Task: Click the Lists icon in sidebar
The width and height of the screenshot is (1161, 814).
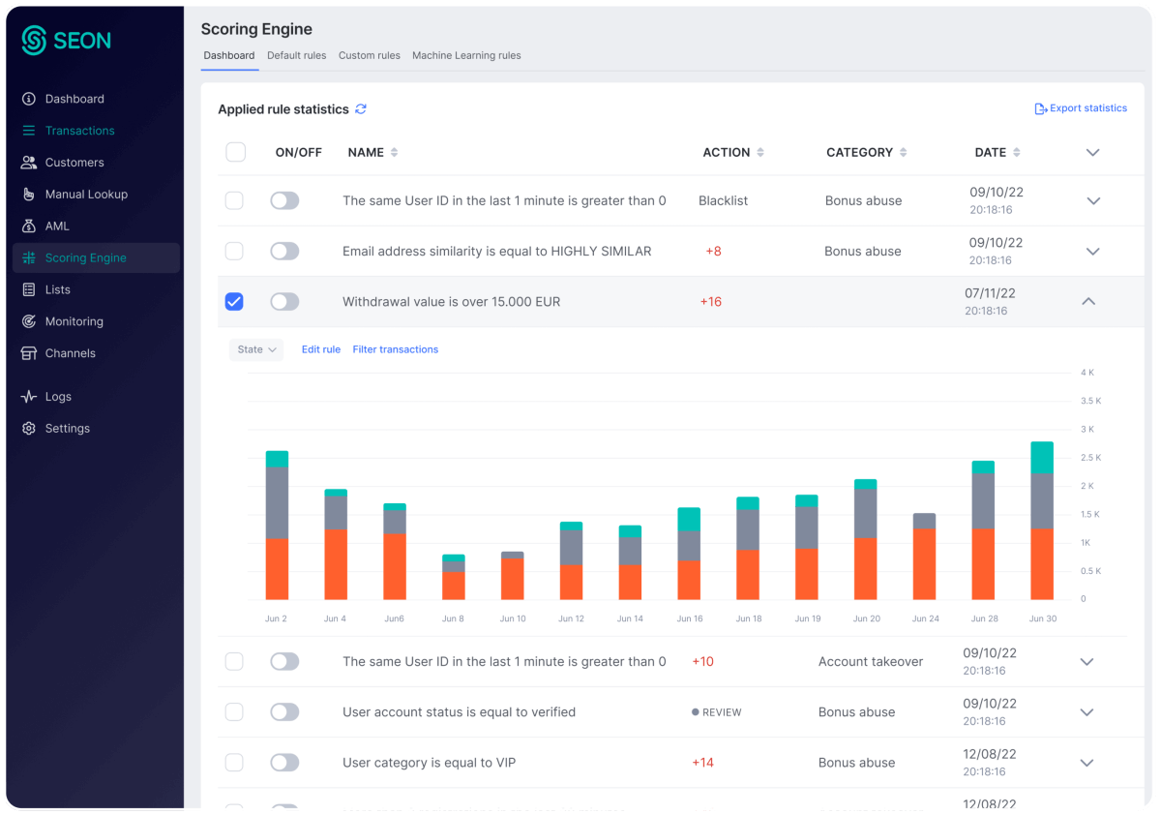Action: tap(29, 289)
